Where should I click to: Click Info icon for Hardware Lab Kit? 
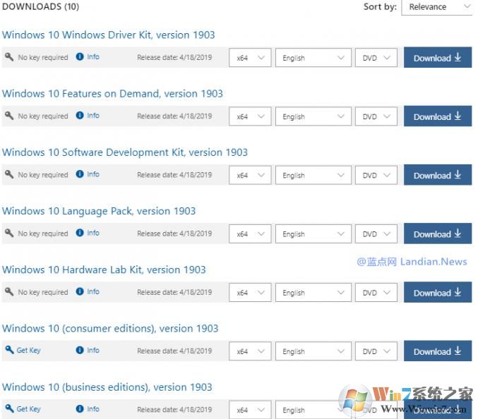[x=80, y=292]
